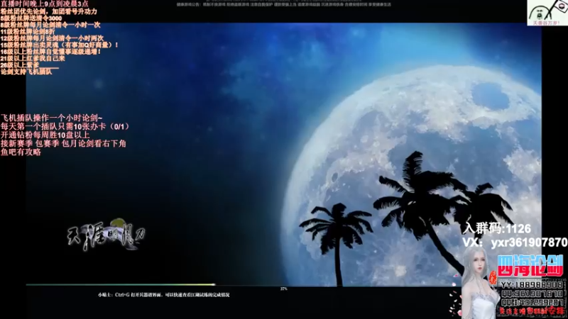
Task: Click the health game notice at top
Action: 283,4
